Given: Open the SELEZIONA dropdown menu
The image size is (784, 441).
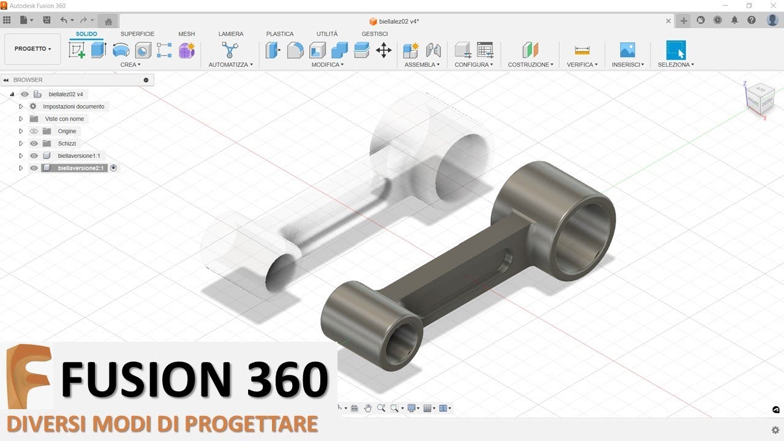Looking at the screenshot, I should pos(676,64).
